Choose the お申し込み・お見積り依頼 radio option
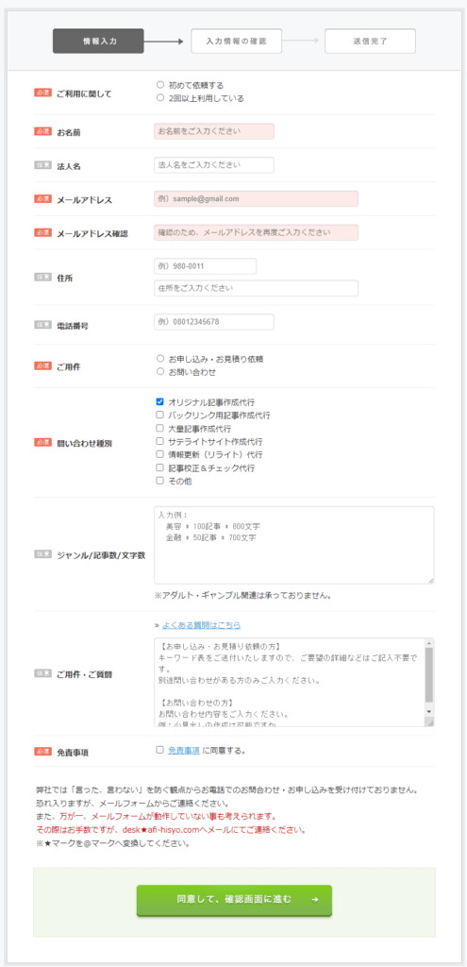This screenshot has width=467, height=967. pos(160,358)
